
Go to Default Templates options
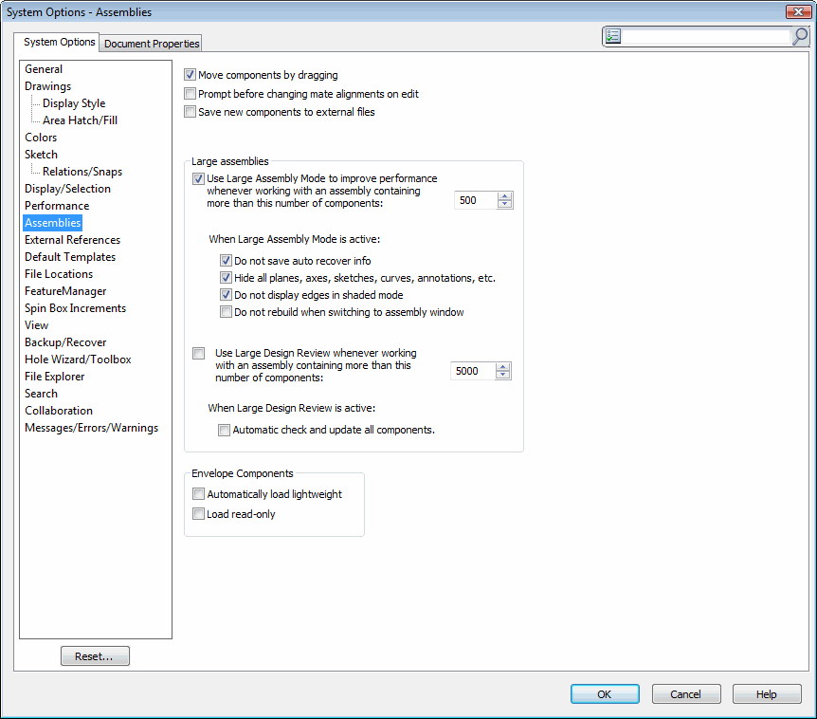[70, 256]
